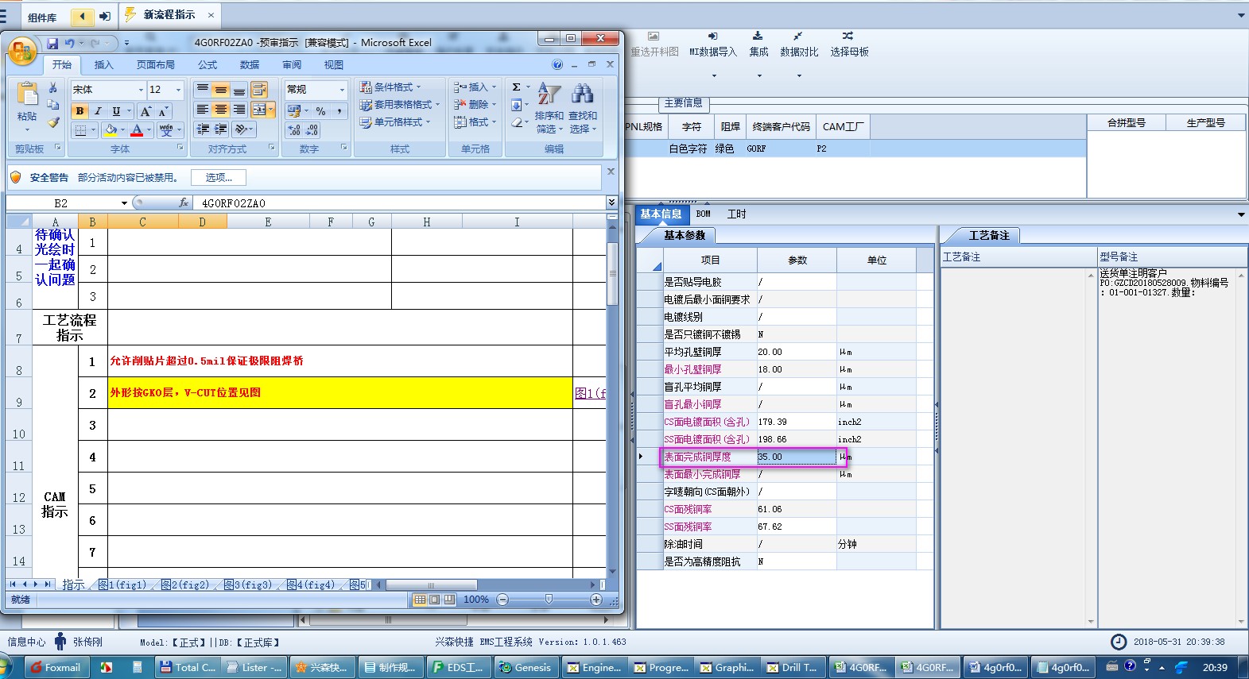1249x679 pixels.
Task: Decrease font size with small A icon
Action: pos(163,111)
